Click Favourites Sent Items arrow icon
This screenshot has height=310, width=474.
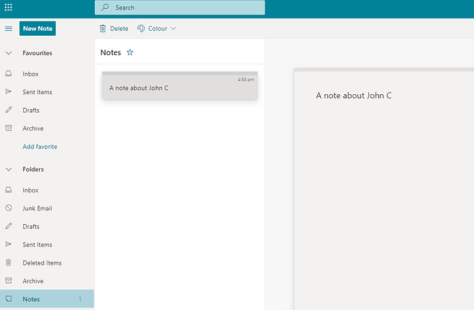[8, 91]
